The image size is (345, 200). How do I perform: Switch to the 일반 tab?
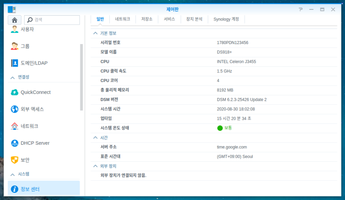point(100,19)
